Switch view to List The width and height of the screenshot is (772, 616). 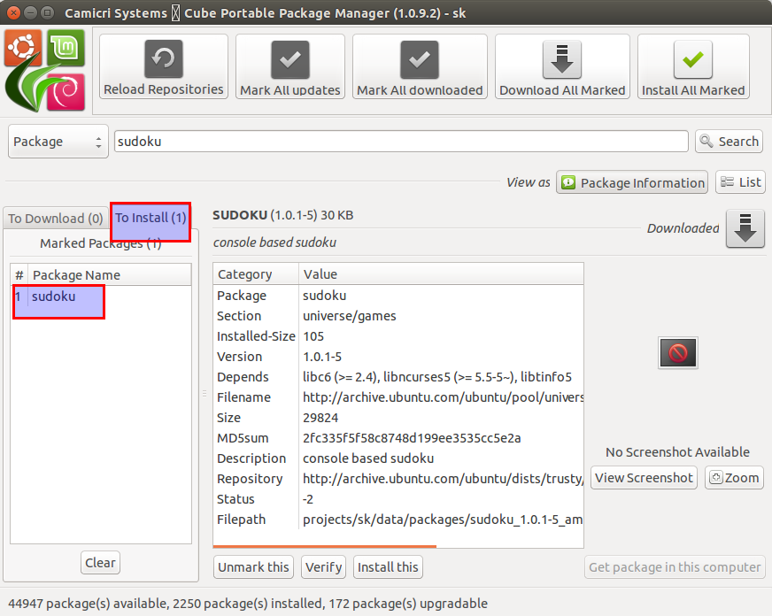pyautogui.click(x=740, y=182)
